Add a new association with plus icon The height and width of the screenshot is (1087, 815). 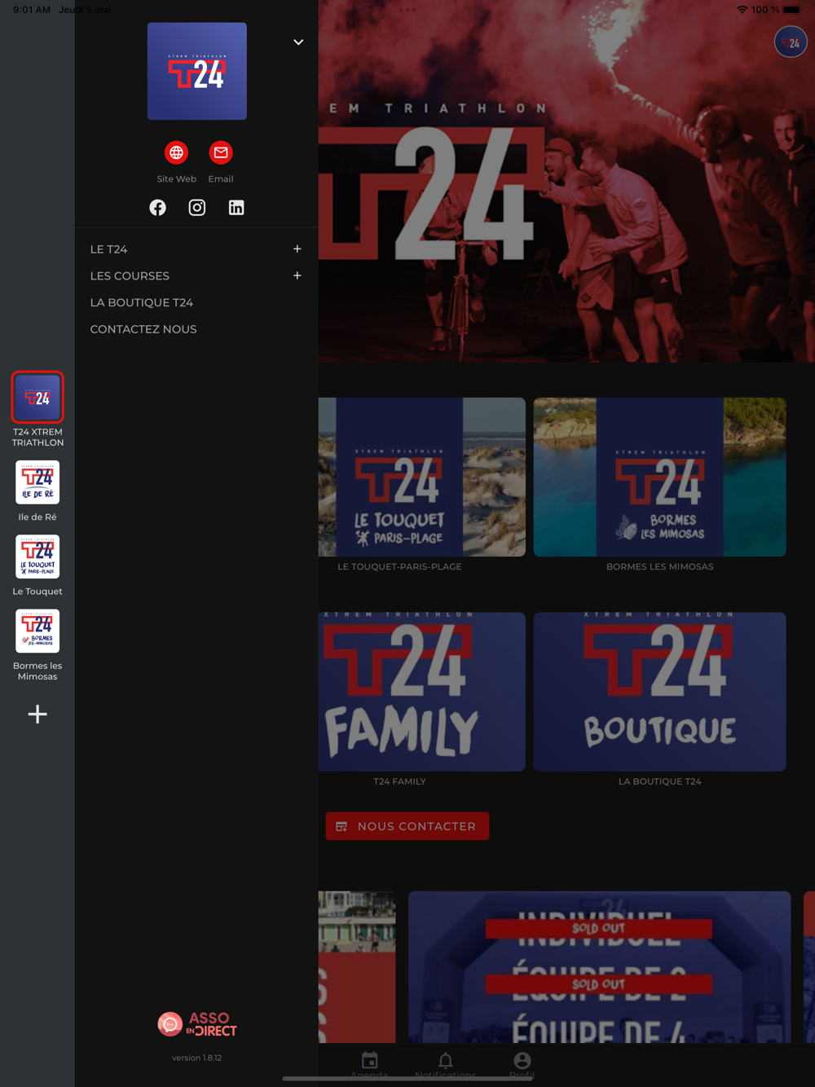click(x=37, y=715)
